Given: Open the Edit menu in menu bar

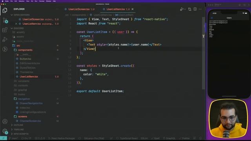Looking at the screenshot, I should (x=16, y=1).
